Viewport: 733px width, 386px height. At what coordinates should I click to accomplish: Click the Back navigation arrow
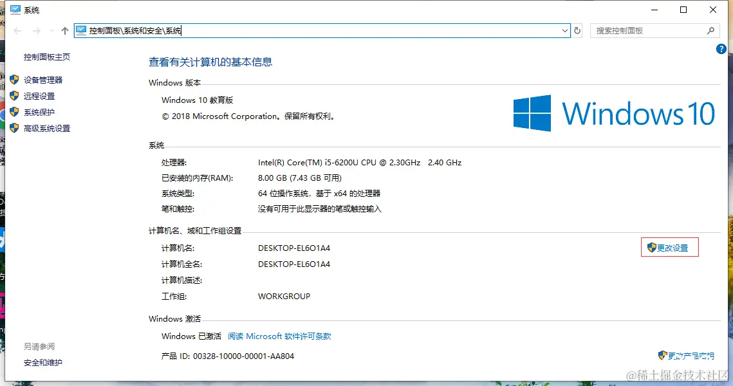tap(18, 31)
